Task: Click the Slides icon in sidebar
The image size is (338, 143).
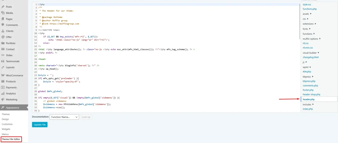Action: click(x=3, y=55)
